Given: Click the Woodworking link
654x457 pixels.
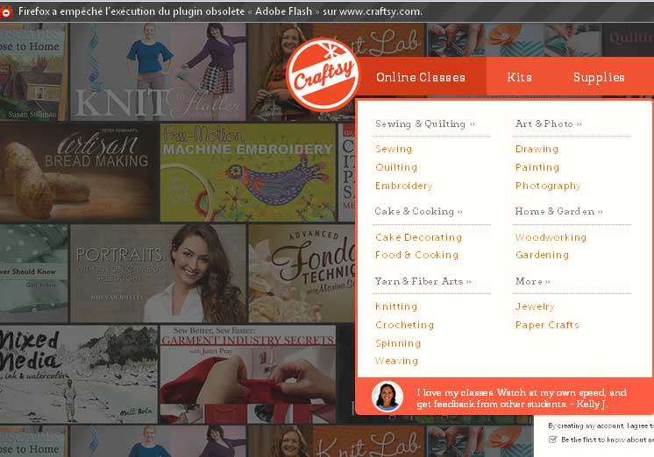Looking at the screenshot, I should point(551,237).
